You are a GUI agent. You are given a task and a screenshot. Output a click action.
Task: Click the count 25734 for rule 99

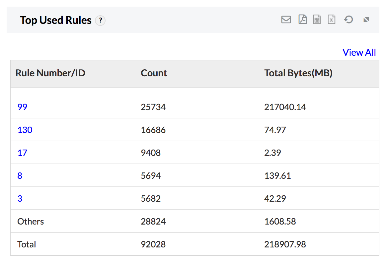tap(153, 107)
